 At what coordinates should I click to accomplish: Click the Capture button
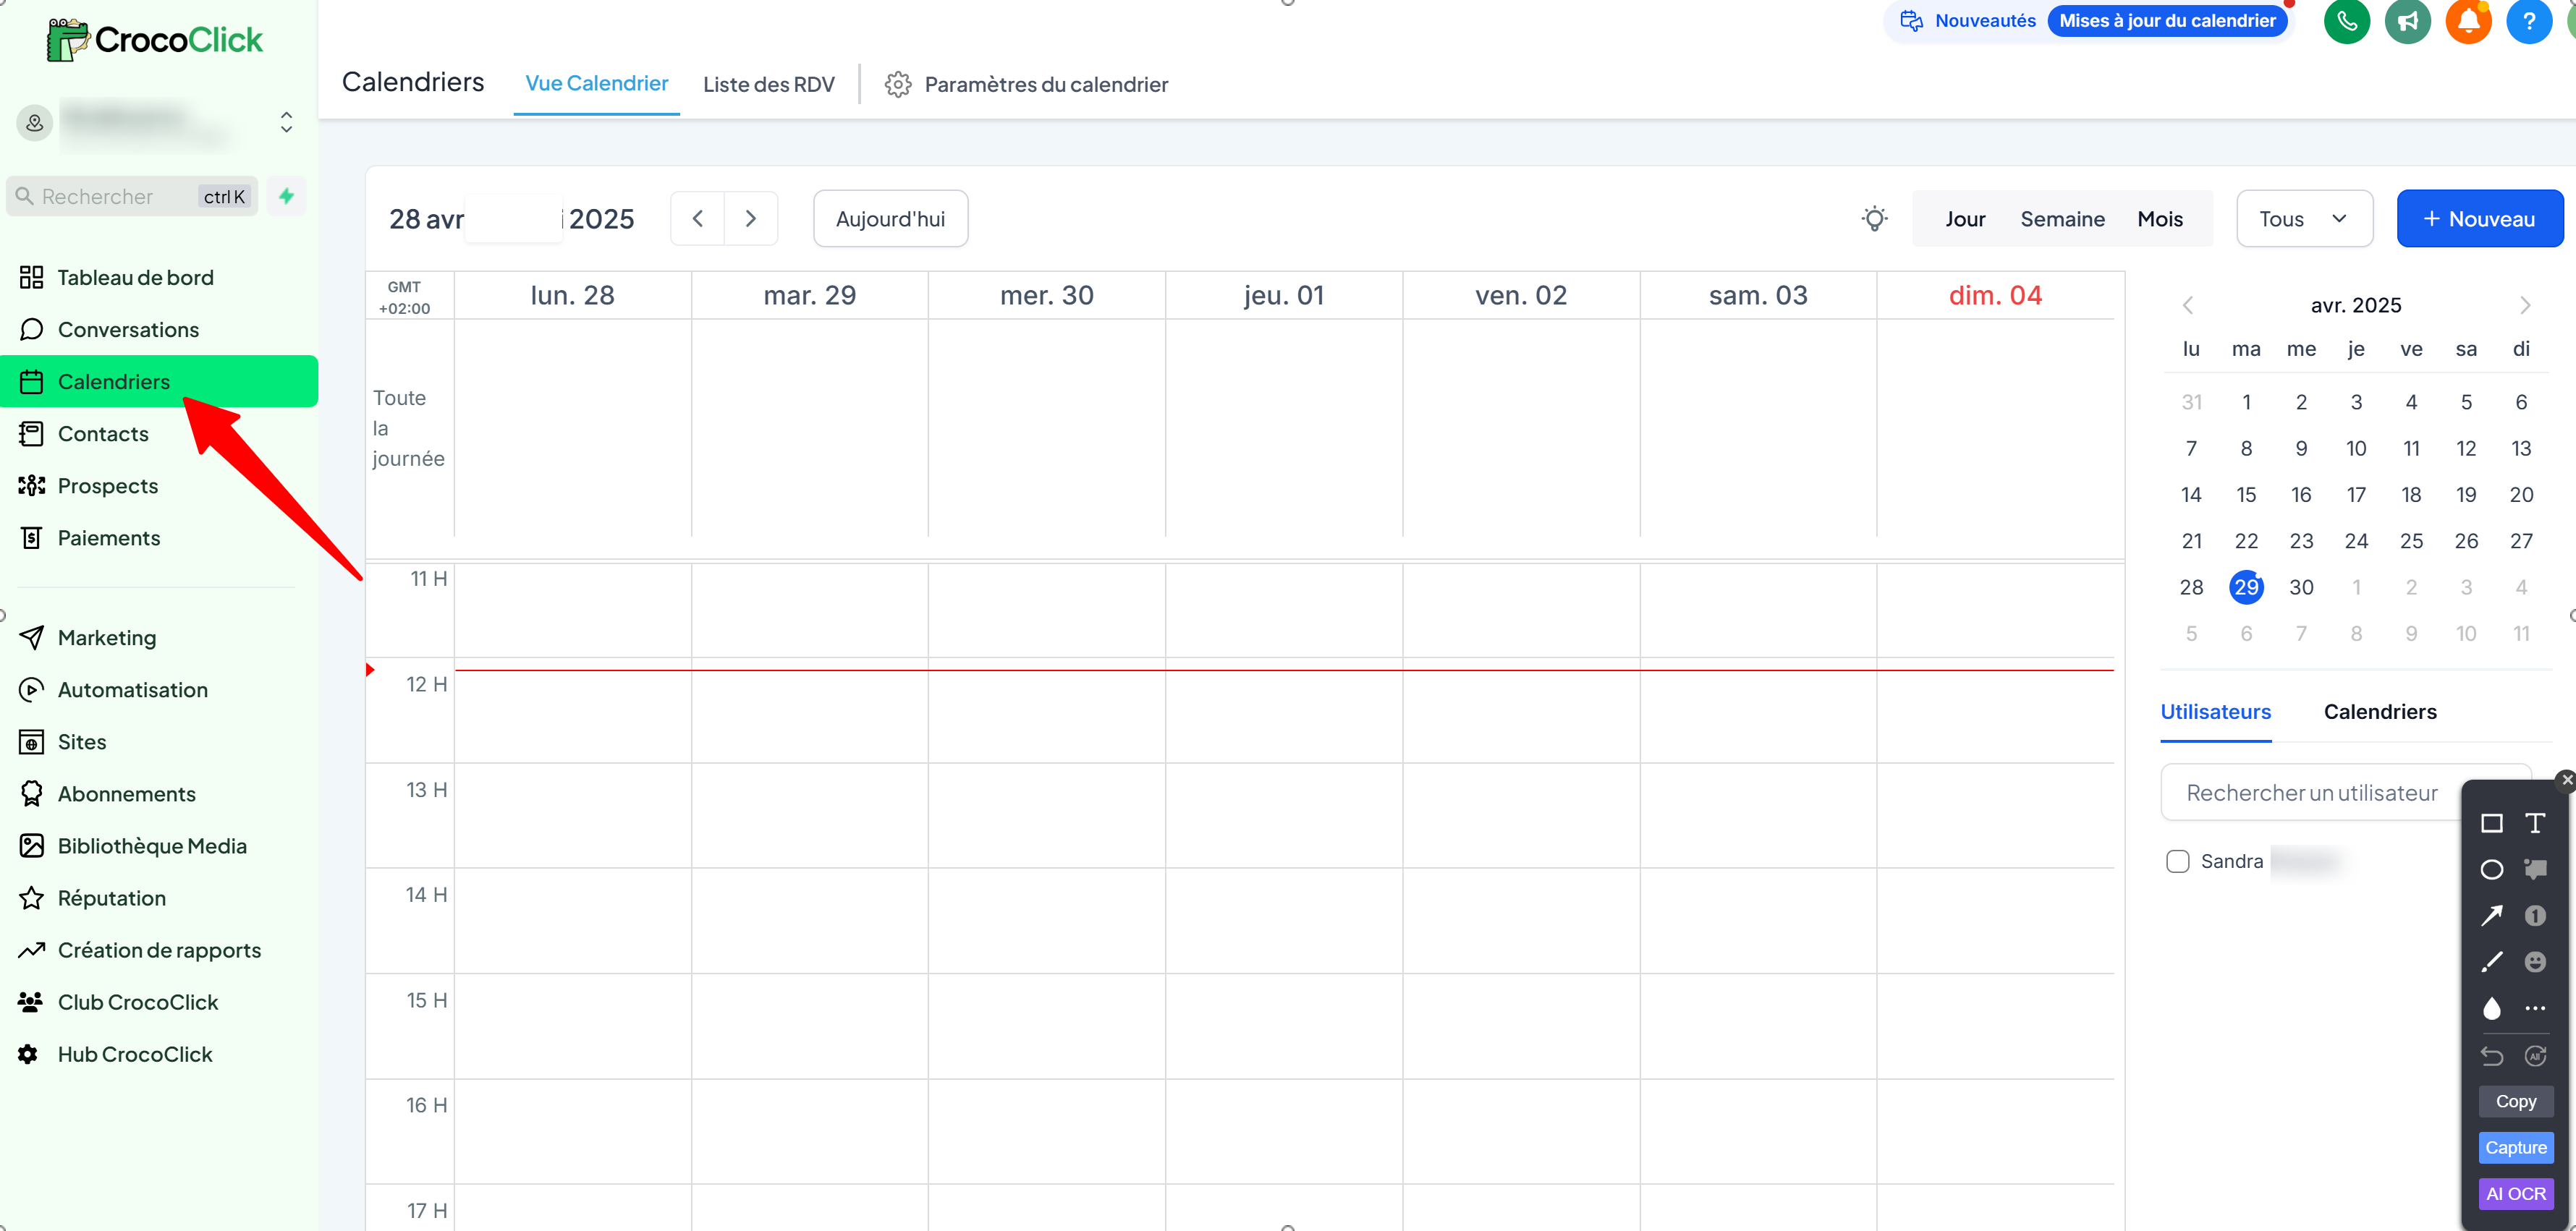click(2516, 1147)
